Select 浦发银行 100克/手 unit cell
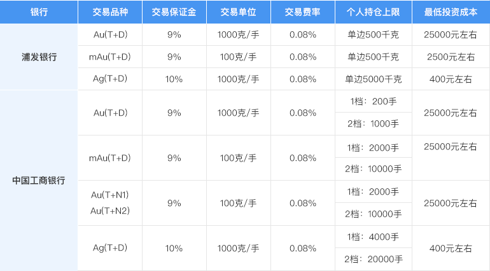This screenshot has height=271, width=490. click(x=239, y=57)
